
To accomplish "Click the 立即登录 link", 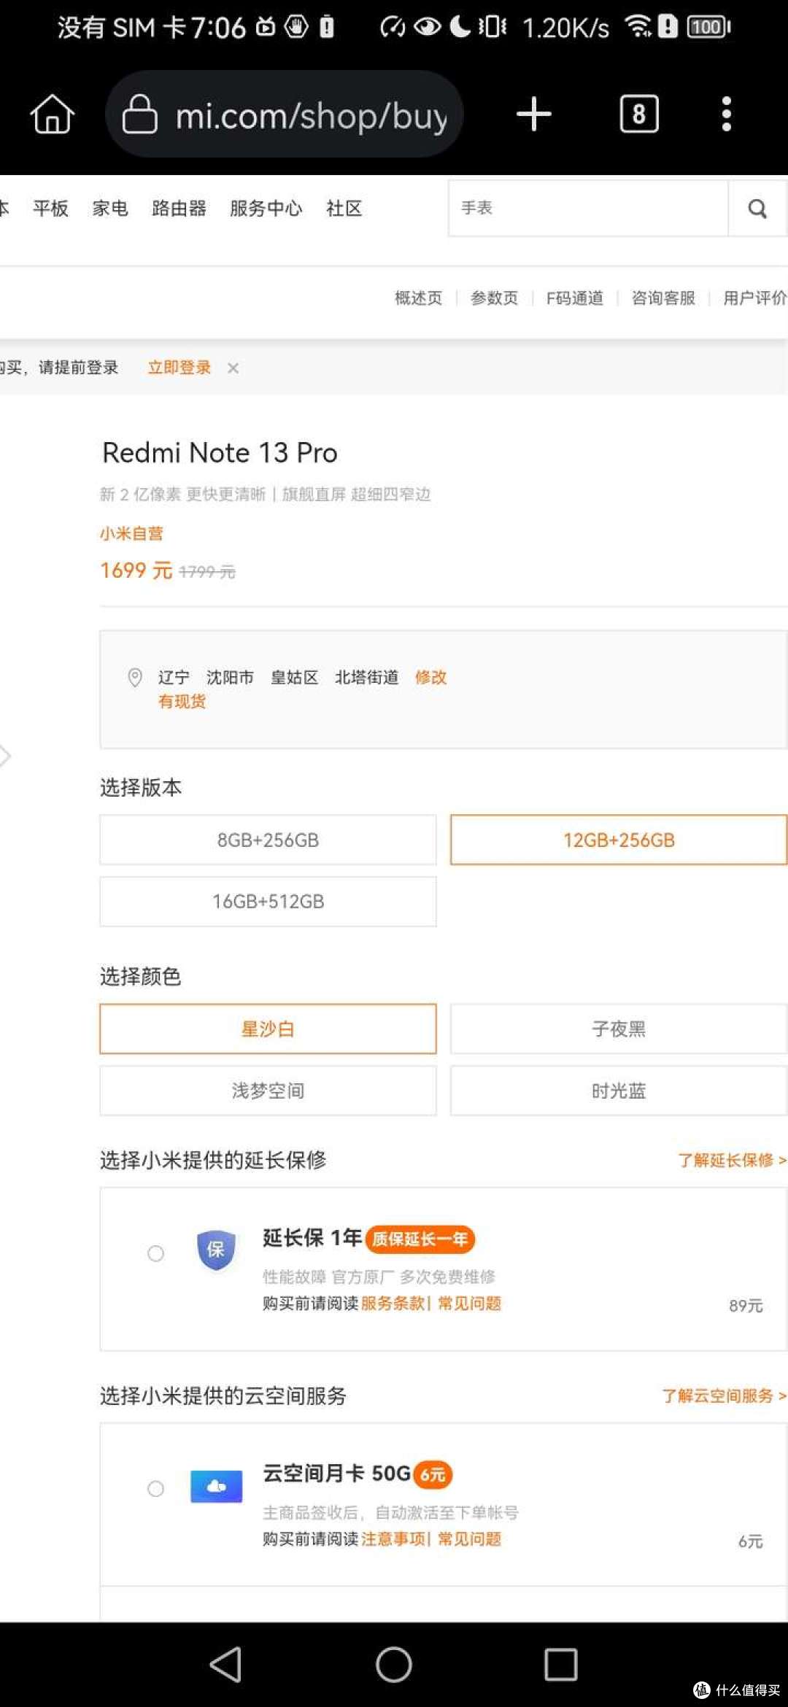I will click(179, 368).
